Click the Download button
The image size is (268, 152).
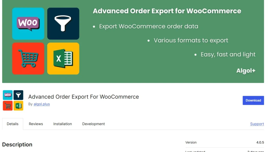253,100
